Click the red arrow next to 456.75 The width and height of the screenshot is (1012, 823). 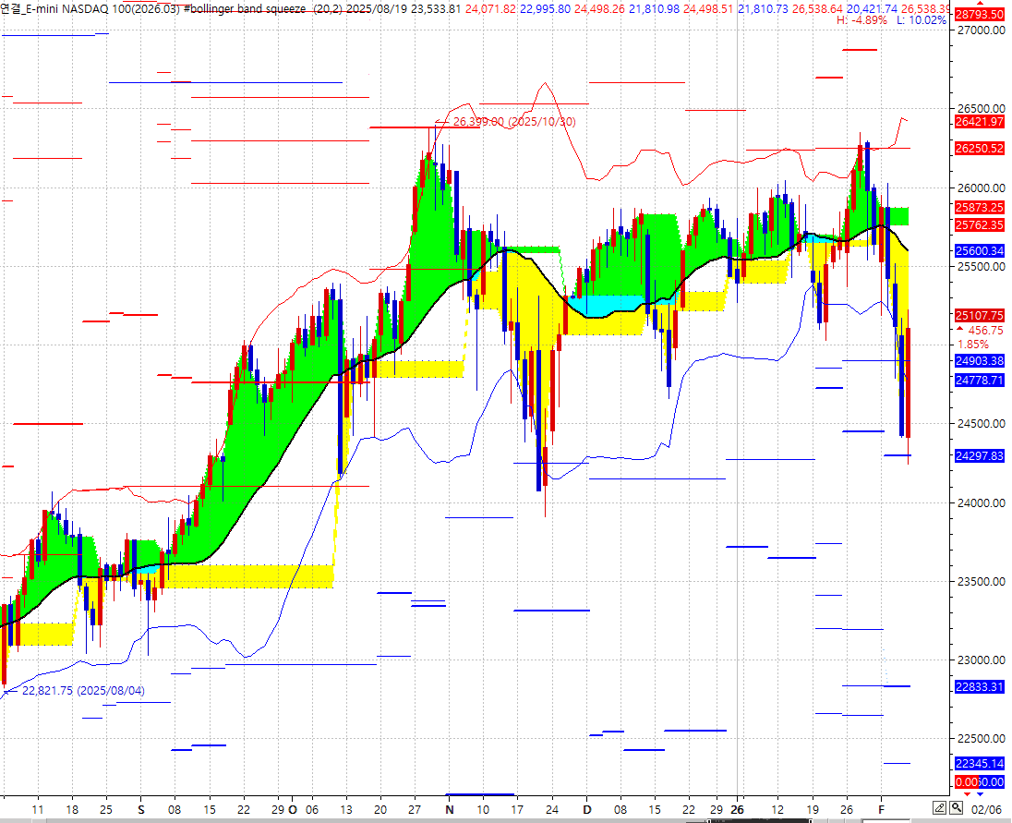(960, 330)
